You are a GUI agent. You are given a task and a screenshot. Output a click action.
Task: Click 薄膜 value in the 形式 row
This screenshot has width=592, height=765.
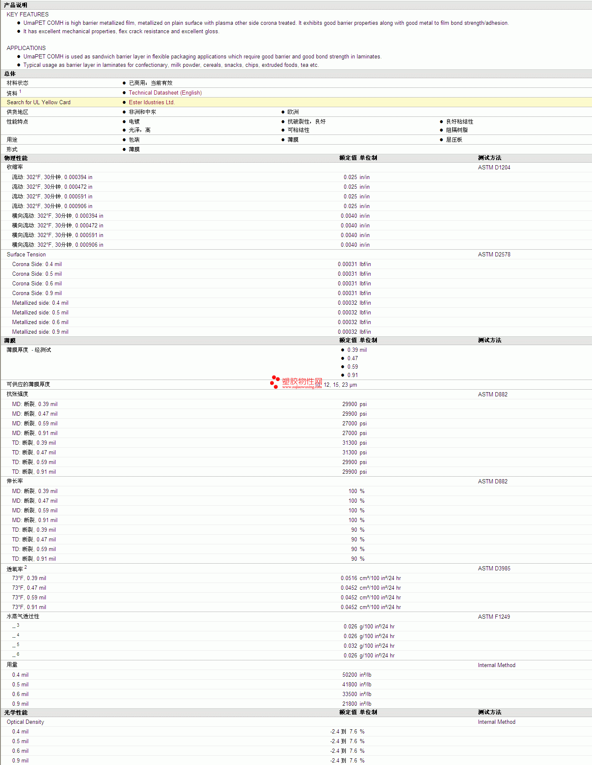coord(134,150)
